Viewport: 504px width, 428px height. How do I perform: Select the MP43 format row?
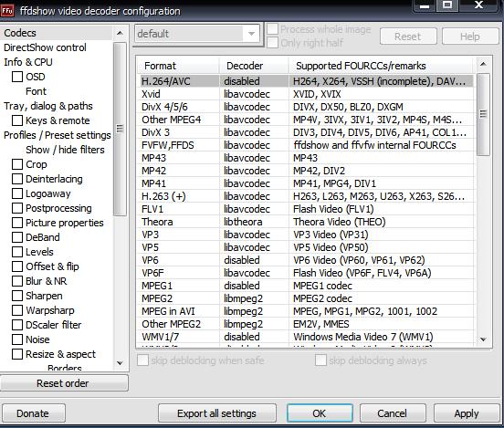pyautogui.click(x=306, y=158)
